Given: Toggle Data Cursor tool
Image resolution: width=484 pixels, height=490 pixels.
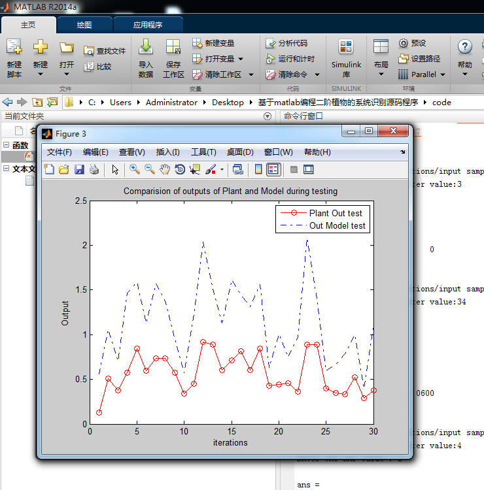Looking at the screenshot, I should pos(195,170).
